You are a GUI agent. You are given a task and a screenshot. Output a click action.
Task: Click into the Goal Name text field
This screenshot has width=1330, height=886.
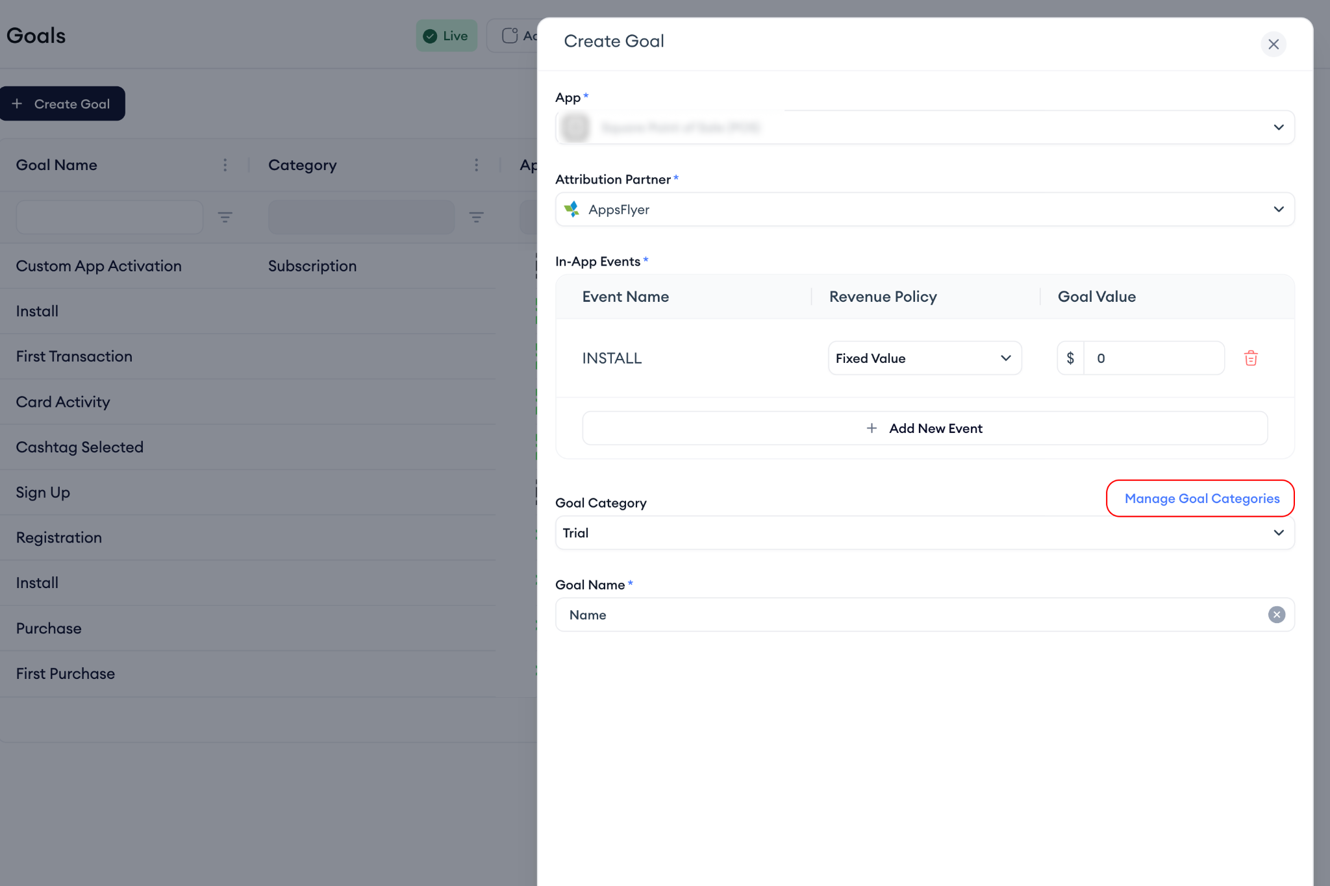(909, 615)
